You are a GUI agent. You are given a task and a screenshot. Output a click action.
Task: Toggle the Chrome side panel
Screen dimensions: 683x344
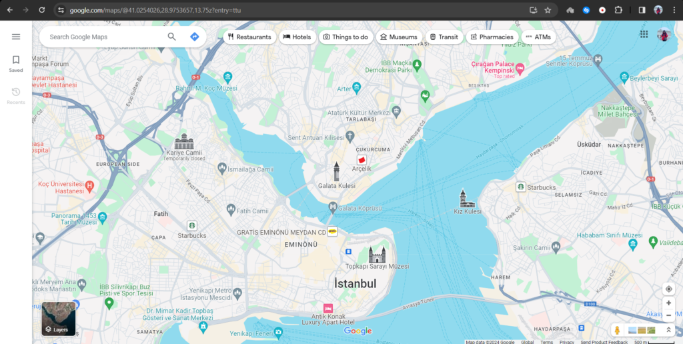[642, 10]
